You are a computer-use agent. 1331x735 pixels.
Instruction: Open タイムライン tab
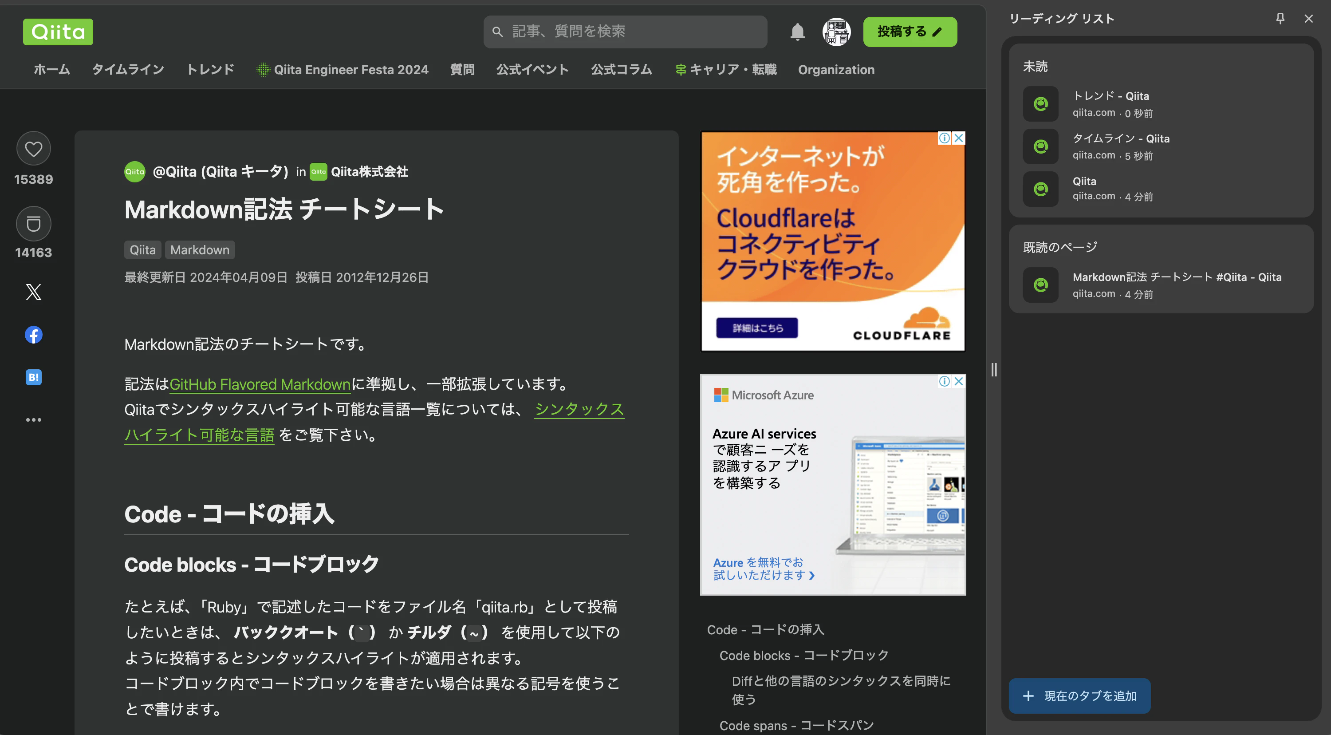(x=128, y=69)
